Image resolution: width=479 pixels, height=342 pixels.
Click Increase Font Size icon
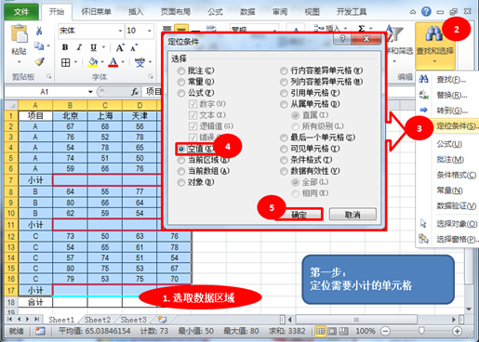(x=120, y=47)
